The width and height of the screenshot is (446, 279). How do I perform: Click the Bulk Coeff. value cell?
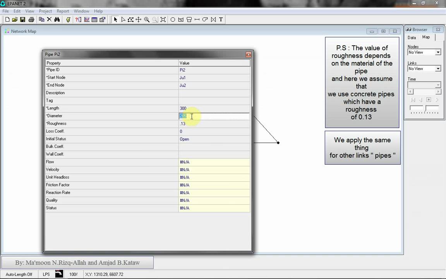tap(214, 146)
